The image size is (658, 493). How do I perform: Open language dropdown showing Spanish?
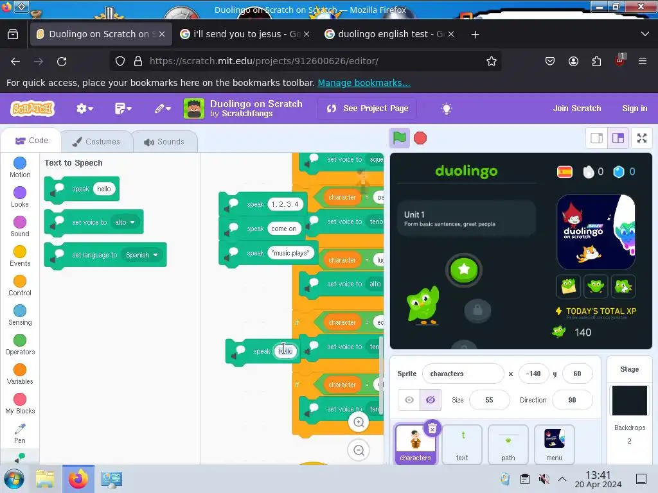tap(141, 255)
